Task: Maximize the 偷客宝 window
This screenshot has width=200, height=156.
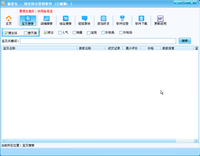Action: [183, 3]
